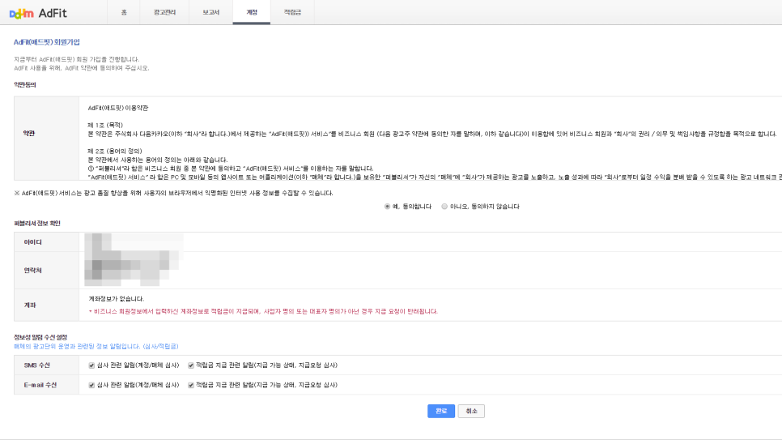Click the '약관' row label
The image size is (782, 440).
(x=29, y=134)
